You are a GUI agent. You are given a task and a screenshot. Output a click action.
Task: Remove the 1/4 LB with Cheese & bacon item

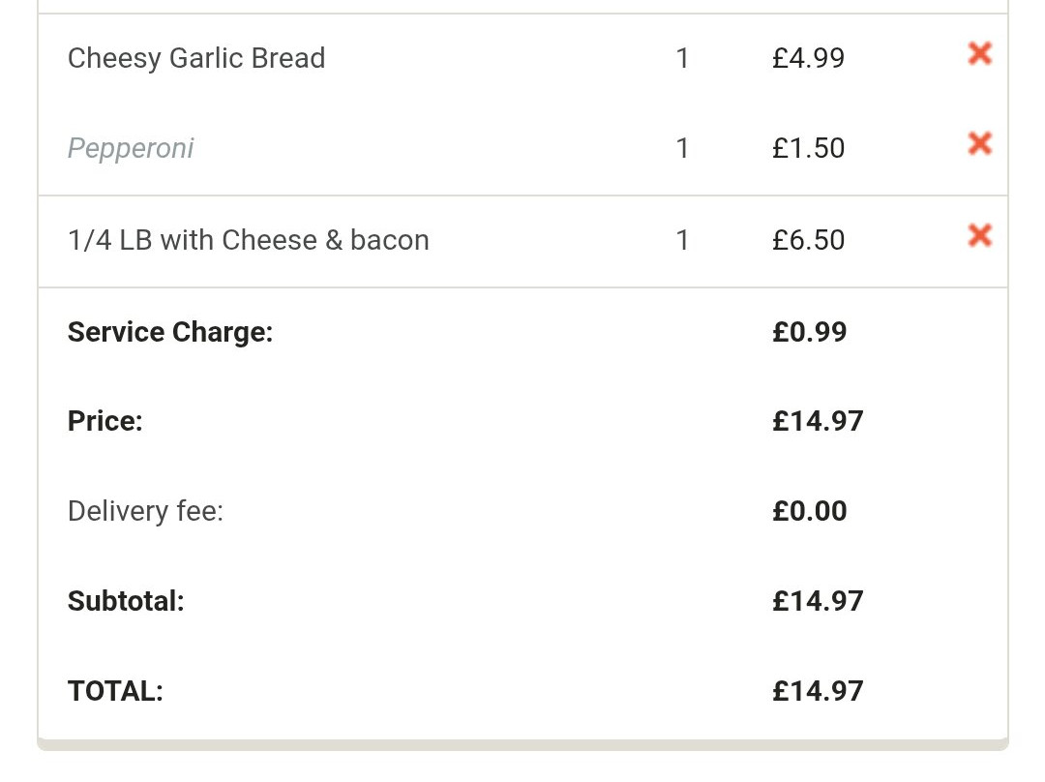[x=979, y=235]
